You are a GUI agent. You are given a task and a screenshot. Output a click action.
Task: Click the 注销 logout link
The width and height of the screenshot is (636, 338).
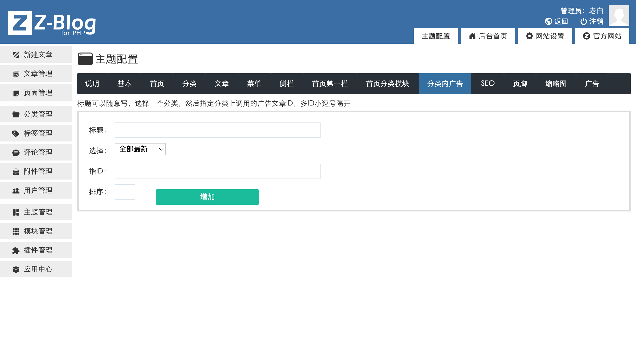(592, 21)
